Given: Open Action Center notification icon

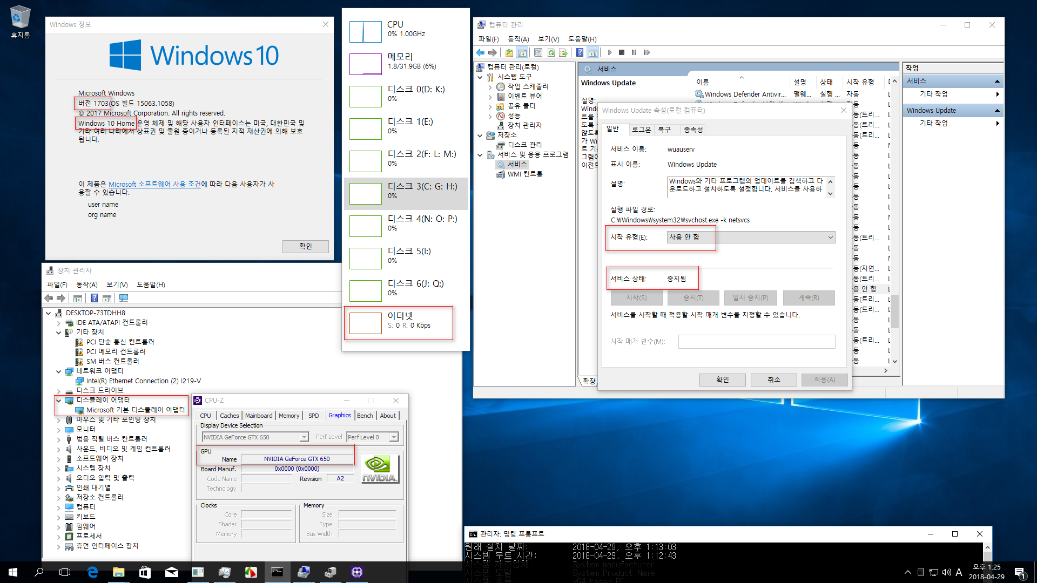Looking at the screenshot, I should 1020,572.
